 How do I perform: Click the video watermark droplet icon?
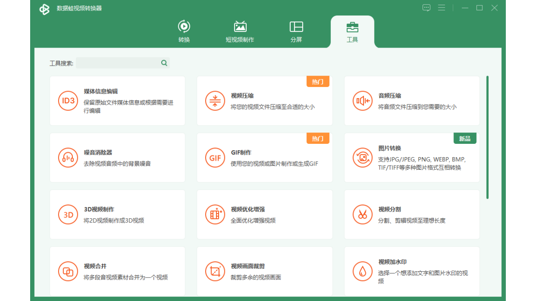(x=363, y=271)
